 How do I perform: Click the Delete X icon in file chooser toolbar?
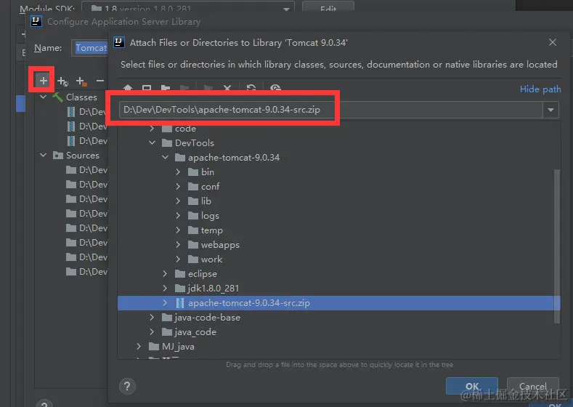(x=227, y=88)
